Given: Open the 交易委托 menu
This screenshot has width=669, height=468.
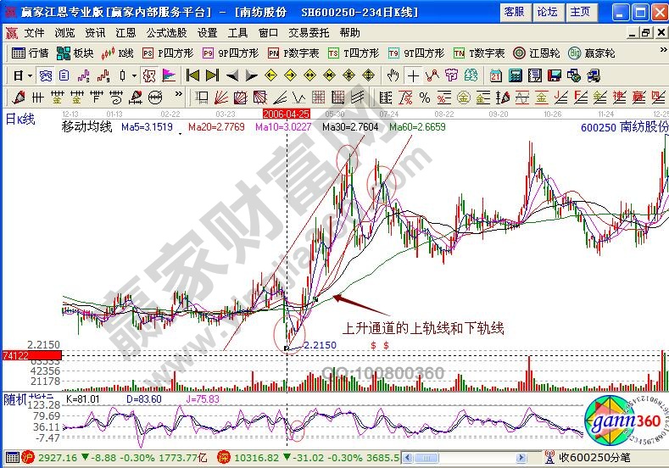Looking at the screenshot, I should pyautogui.click(x=309, y=32).
